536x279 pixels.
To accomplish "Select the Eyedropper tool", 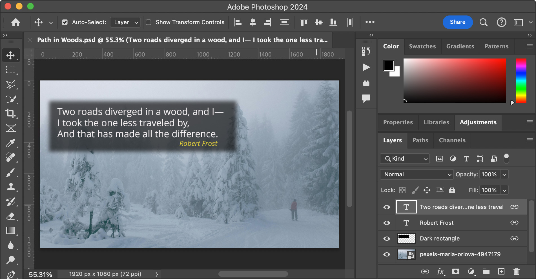I will pyautogui.click(x=11, y=143).
